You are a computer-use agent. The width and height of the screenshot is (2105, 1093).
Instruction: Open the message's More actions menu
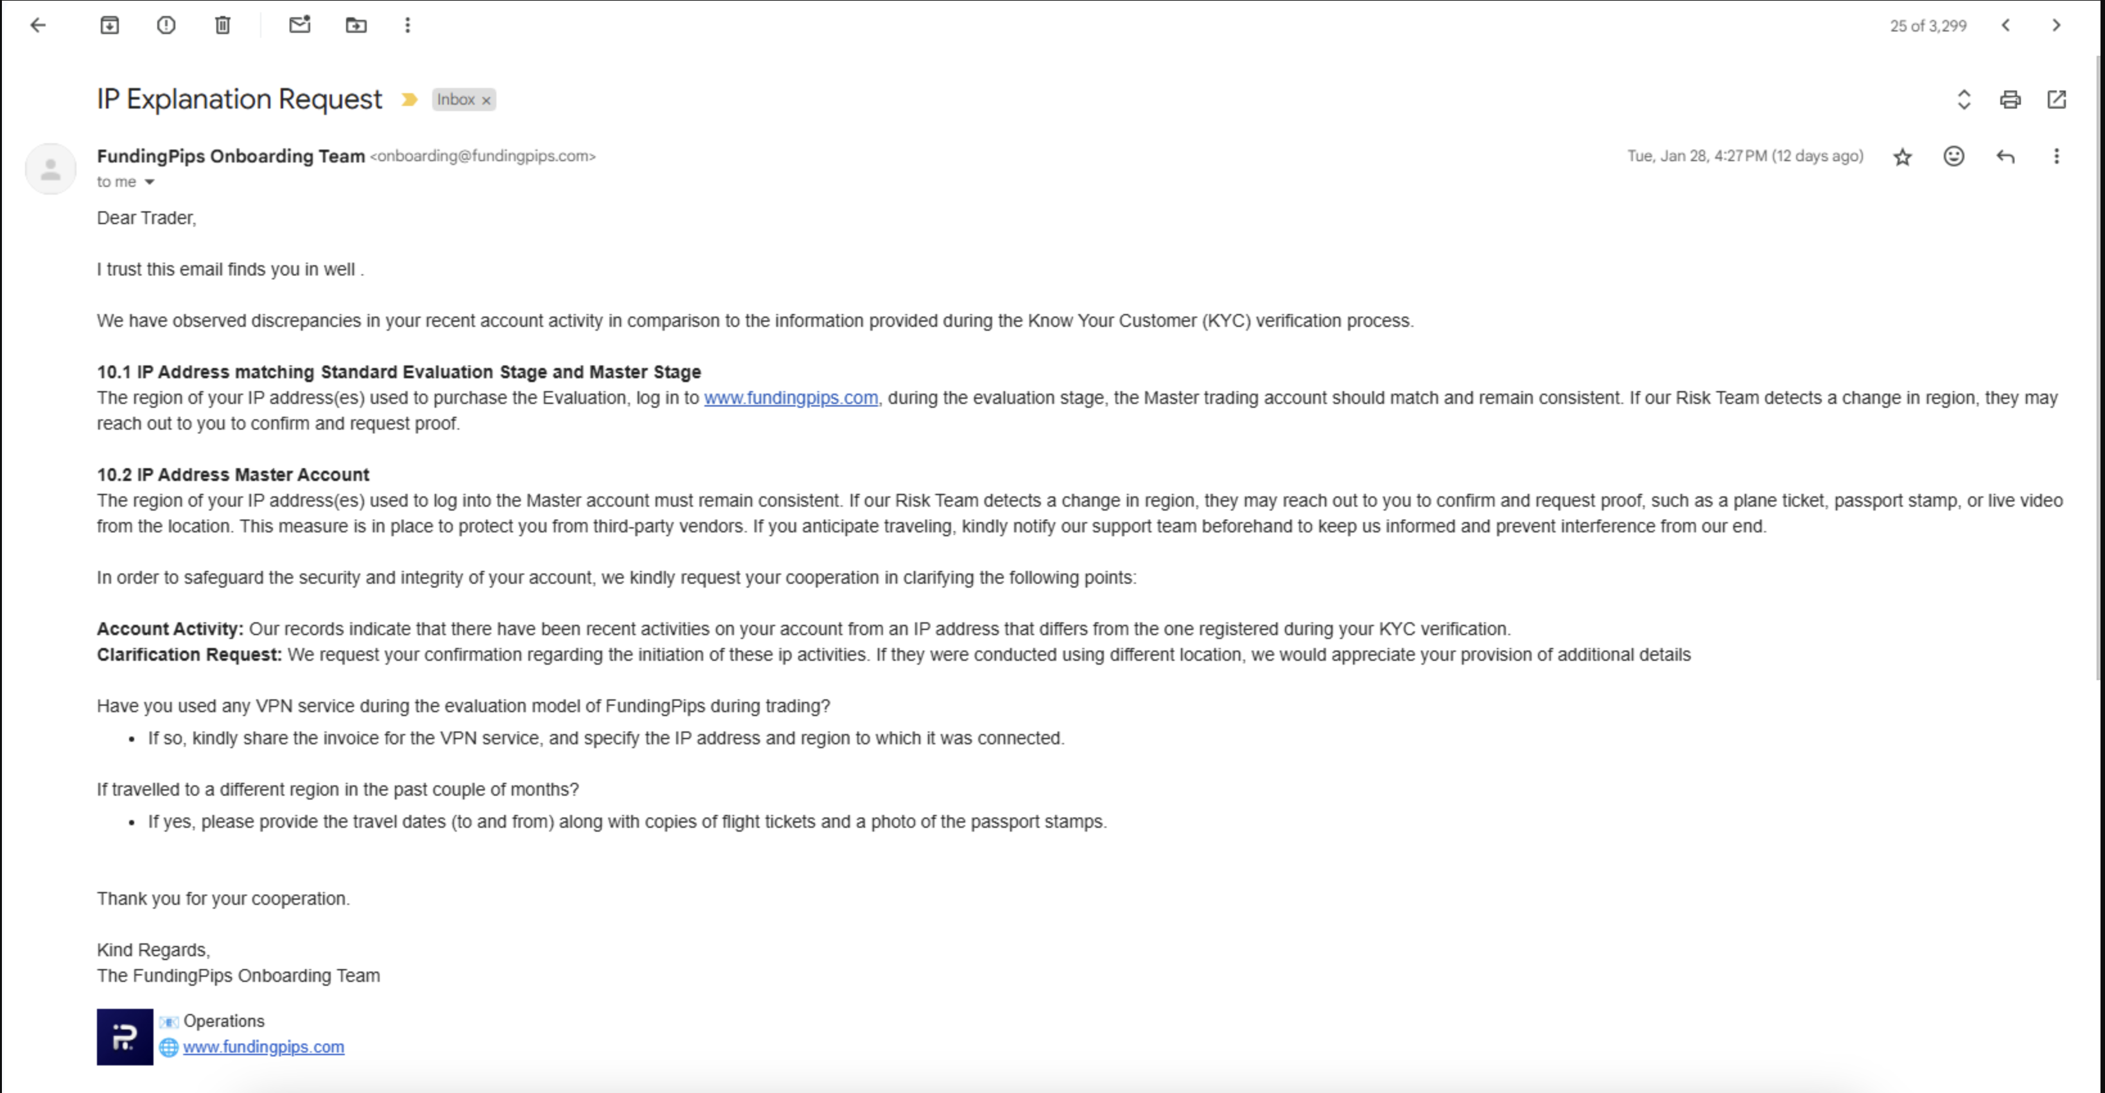[2057, 156]
